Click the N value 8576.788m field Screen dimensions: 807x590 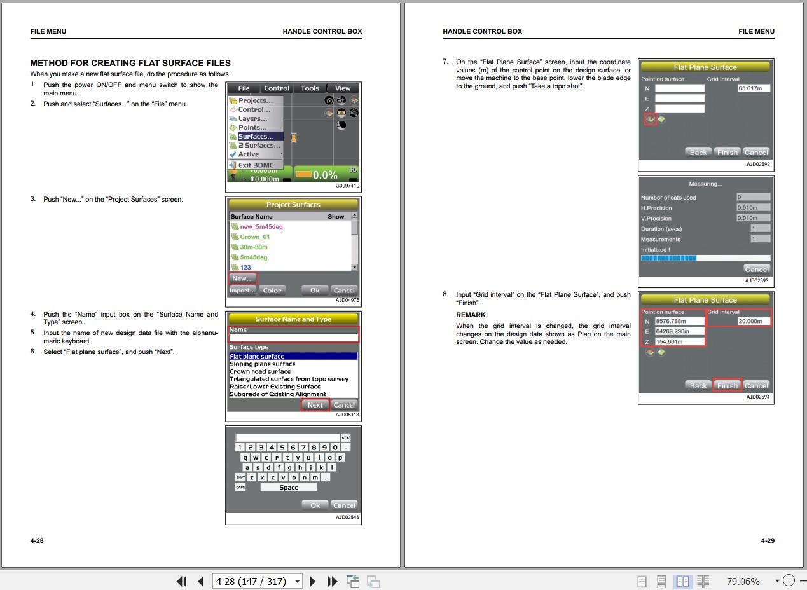tap(680, 321)
